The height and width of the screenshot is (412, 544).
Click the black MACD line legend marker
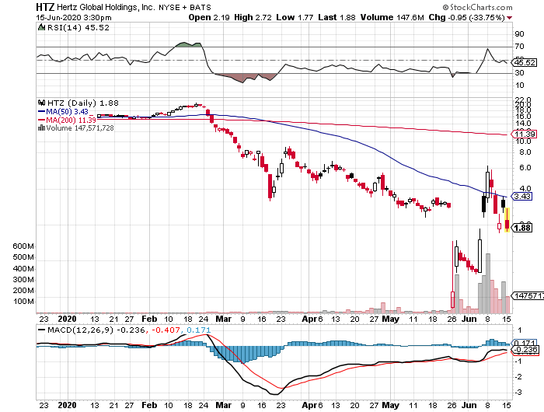[x=42, y=330]
